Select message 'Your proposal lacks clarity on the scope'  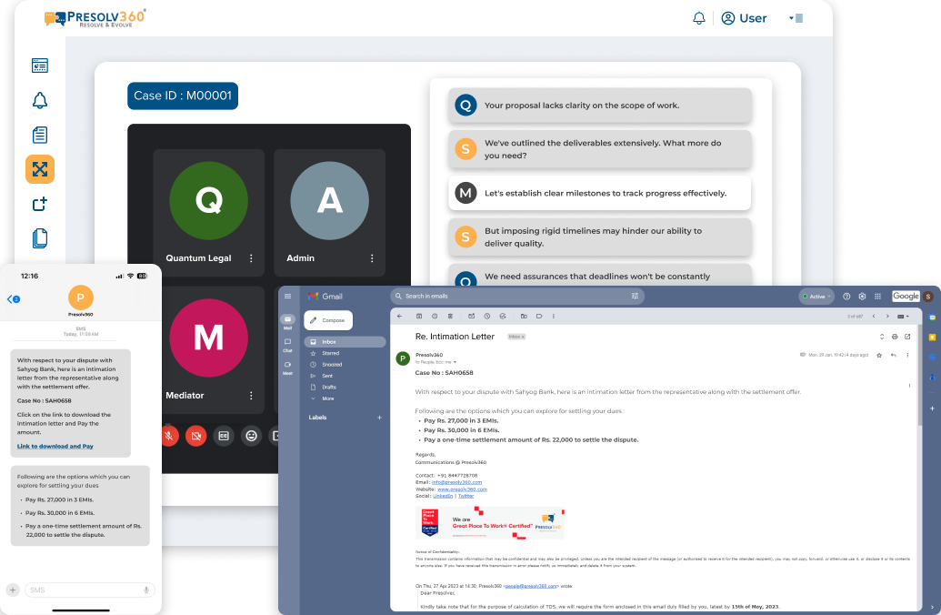click(x=600, y=106)
